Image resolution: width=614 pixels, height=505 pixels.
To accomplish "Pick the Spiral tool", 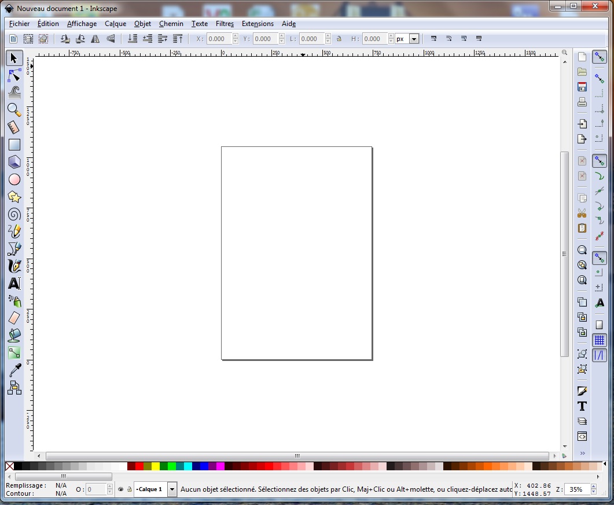I will tap(14, 214).
